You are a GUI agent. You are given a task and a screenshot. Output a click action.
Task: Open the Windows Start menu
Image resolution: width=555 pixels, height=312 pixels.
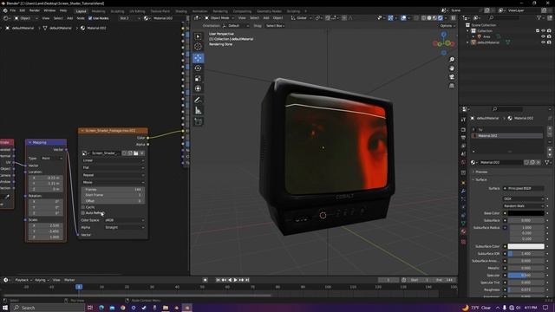coord(5,308)
